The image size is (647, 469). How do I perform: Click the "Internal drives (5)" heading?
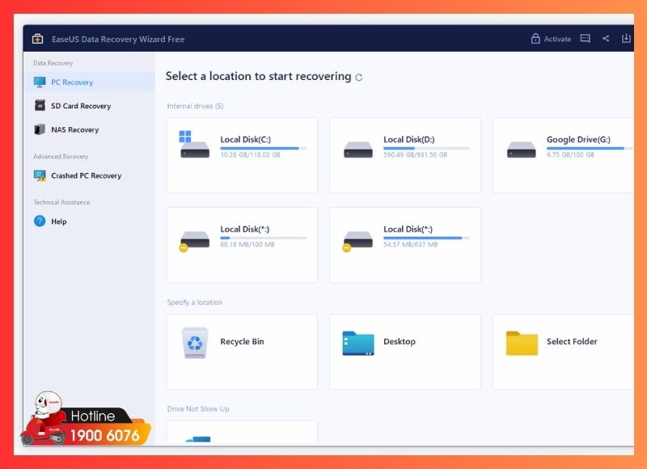tap(195, 106)
